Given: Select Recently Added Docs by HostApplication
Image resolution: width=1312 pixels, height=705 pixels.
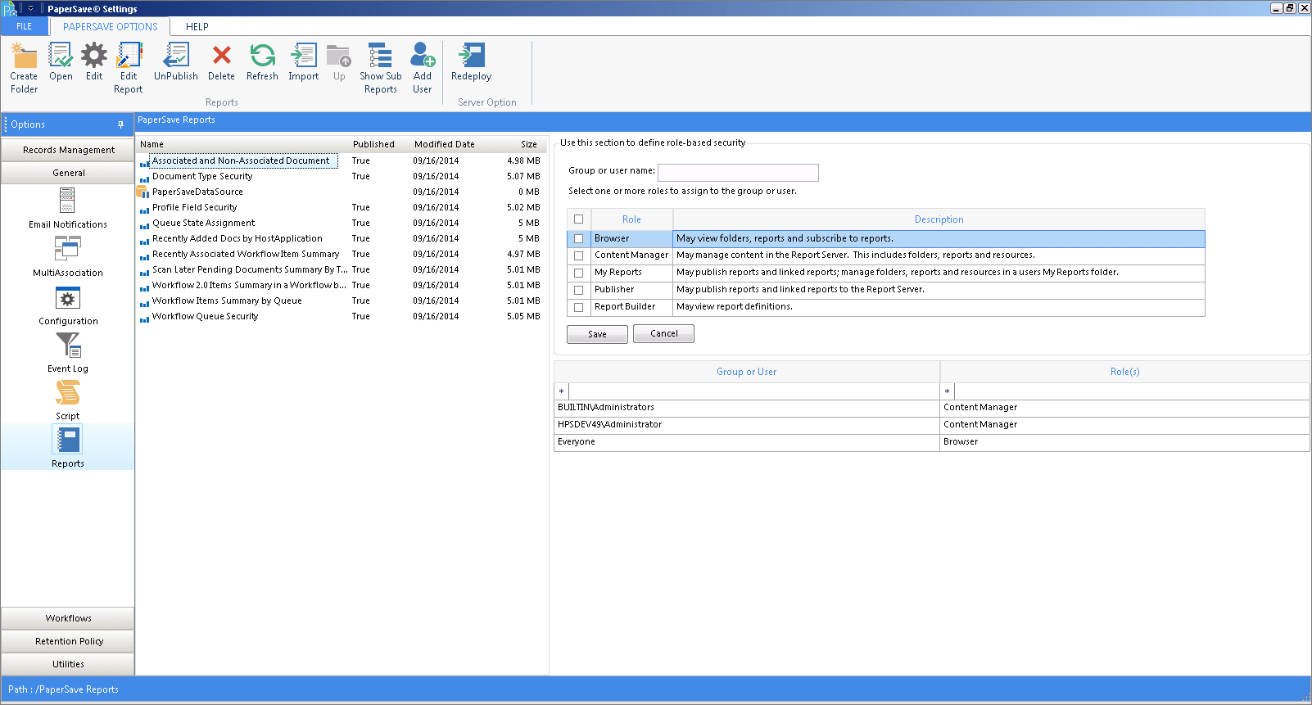Looking at the screenshot, I should [238, 238].
